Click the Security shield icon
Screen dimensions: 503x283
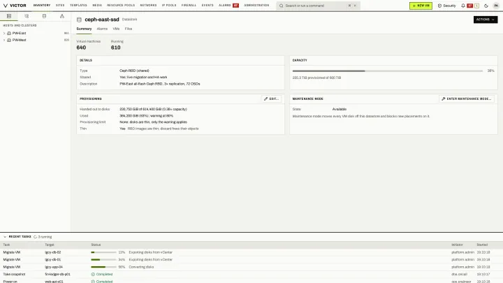[x=440, y=6]
